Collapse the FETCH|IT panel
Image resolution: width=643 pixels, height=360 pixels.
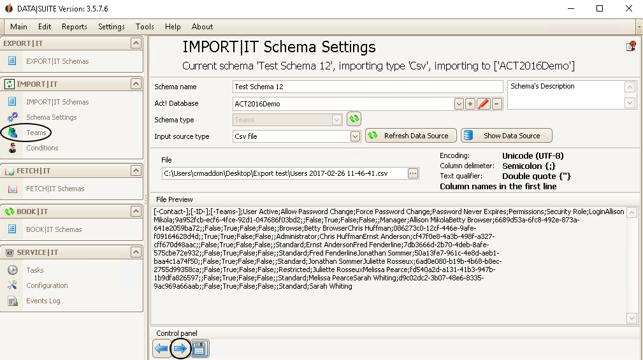point(136,171)
